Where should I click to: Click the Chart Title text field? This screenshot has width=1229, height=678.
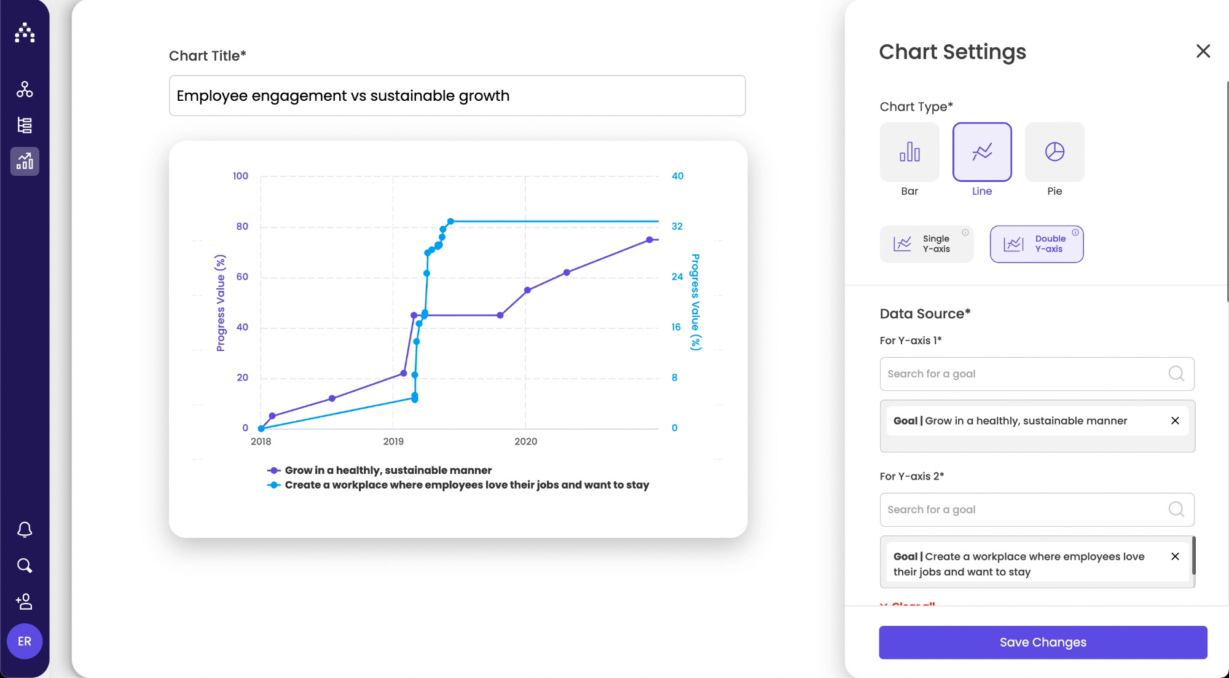pos(457,96)
